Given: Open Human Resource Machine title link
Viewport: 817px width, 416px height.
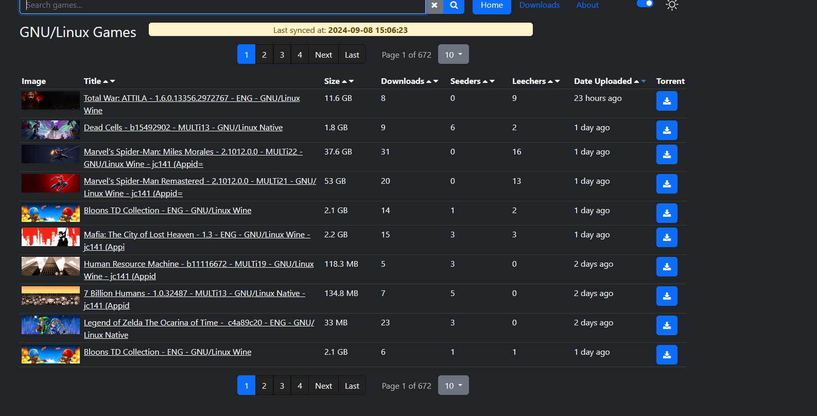Looking at the screenshot, I should [199, 270].
